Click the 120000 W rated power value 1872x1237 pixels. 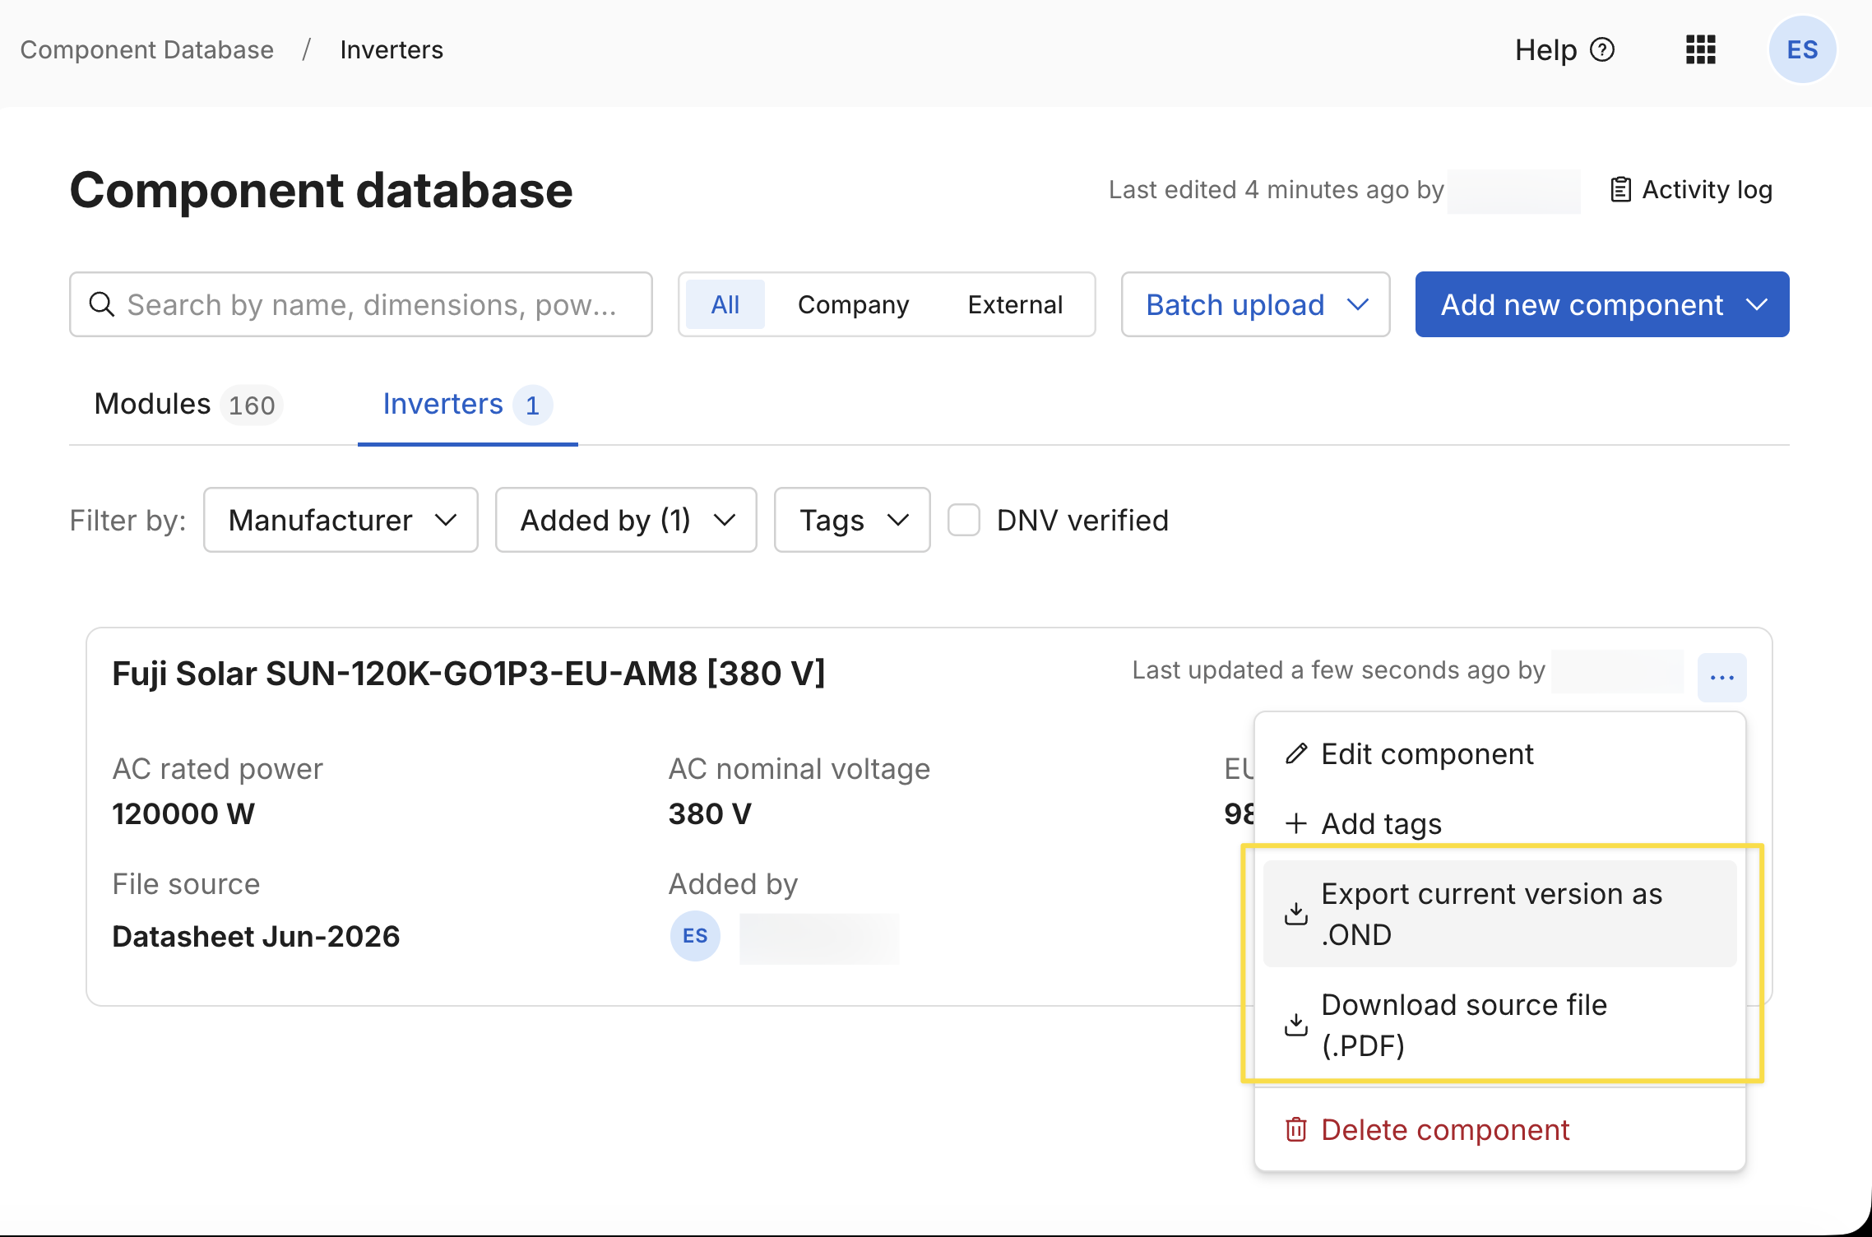(183, 813)
